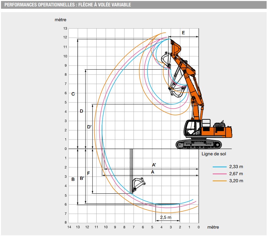Click the 'mètre' label above the vertical axis
This screenshot has height=236, width=268.
point(61,20)
